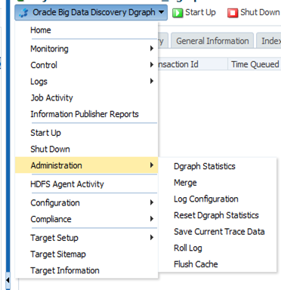
Task: Click the red Shut Down toolbar icon
Action: click(233, 13)
